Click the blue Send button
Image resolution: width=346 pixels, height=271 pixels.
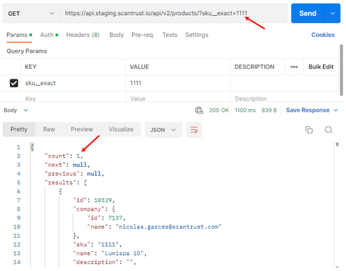(x=308, y=13)
